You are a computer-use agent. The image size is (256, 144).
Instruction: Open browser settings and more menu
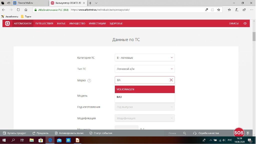(251, 10)
